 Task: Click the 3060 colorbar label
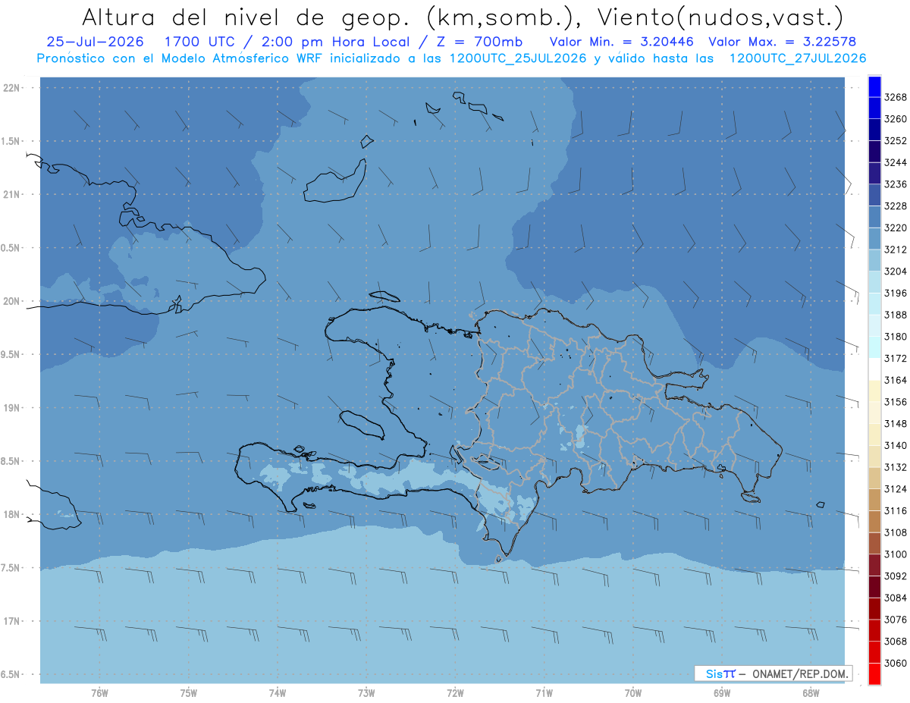click(x=895, y=663)
